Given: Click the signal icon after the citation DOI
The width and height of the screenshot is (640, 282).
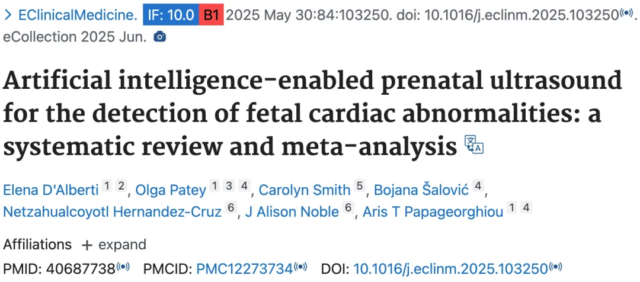Looking at the screenshot, I should pos(626,14).
